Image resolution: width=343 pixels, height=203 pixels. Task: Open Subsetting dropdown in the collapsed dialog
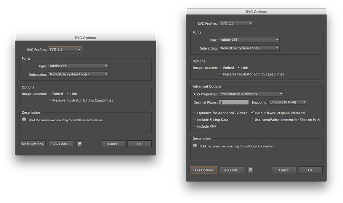79,75
